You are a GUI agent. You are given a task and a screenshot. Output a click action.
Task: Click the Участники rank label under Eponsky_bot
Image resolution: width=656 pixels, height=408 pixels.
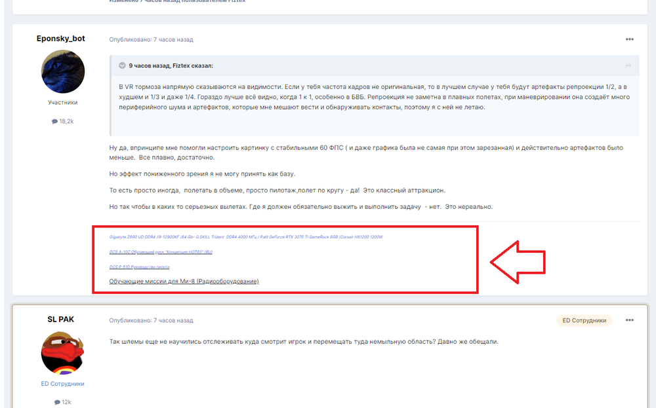point(63,102)
